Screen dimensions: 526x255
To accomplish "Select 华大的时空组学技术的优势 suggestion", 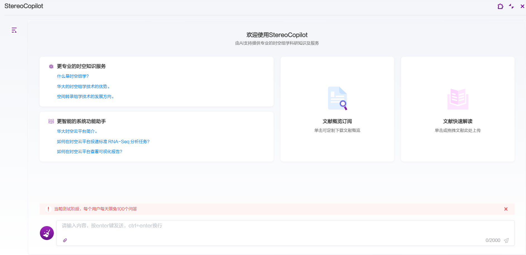I will (x=83, y=86).
